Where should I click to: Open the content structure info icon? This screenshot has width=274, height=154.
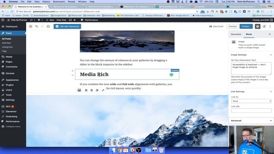point(48,27)
